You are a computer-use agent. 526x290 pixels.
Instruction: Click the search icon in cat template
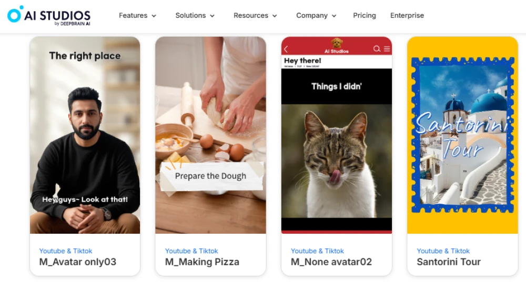point(377,49)
